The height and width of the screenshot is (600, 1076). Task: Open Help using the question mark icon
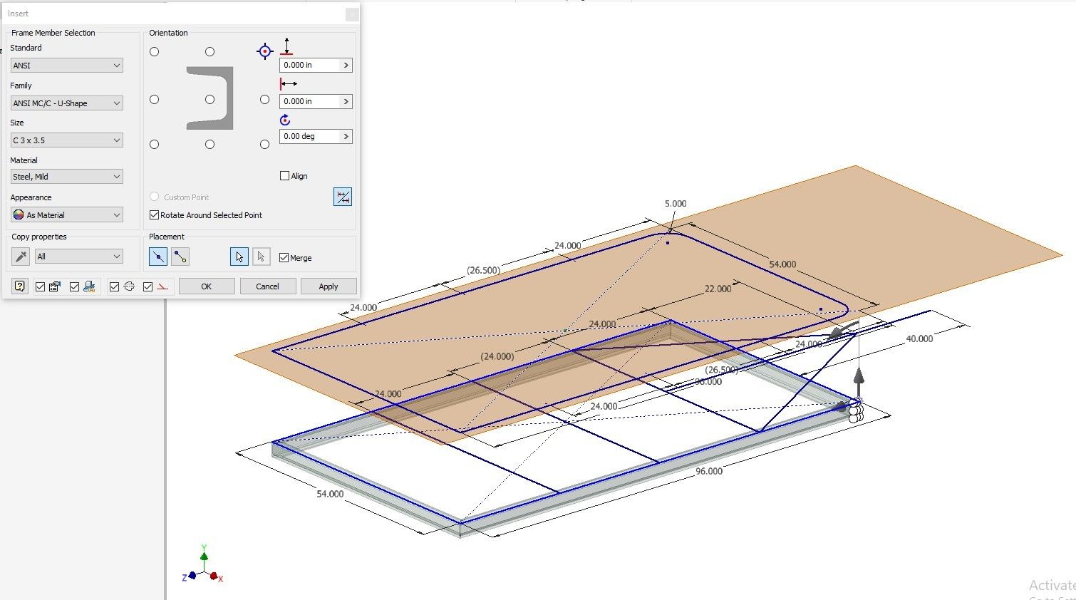click(x=19, y=286)
